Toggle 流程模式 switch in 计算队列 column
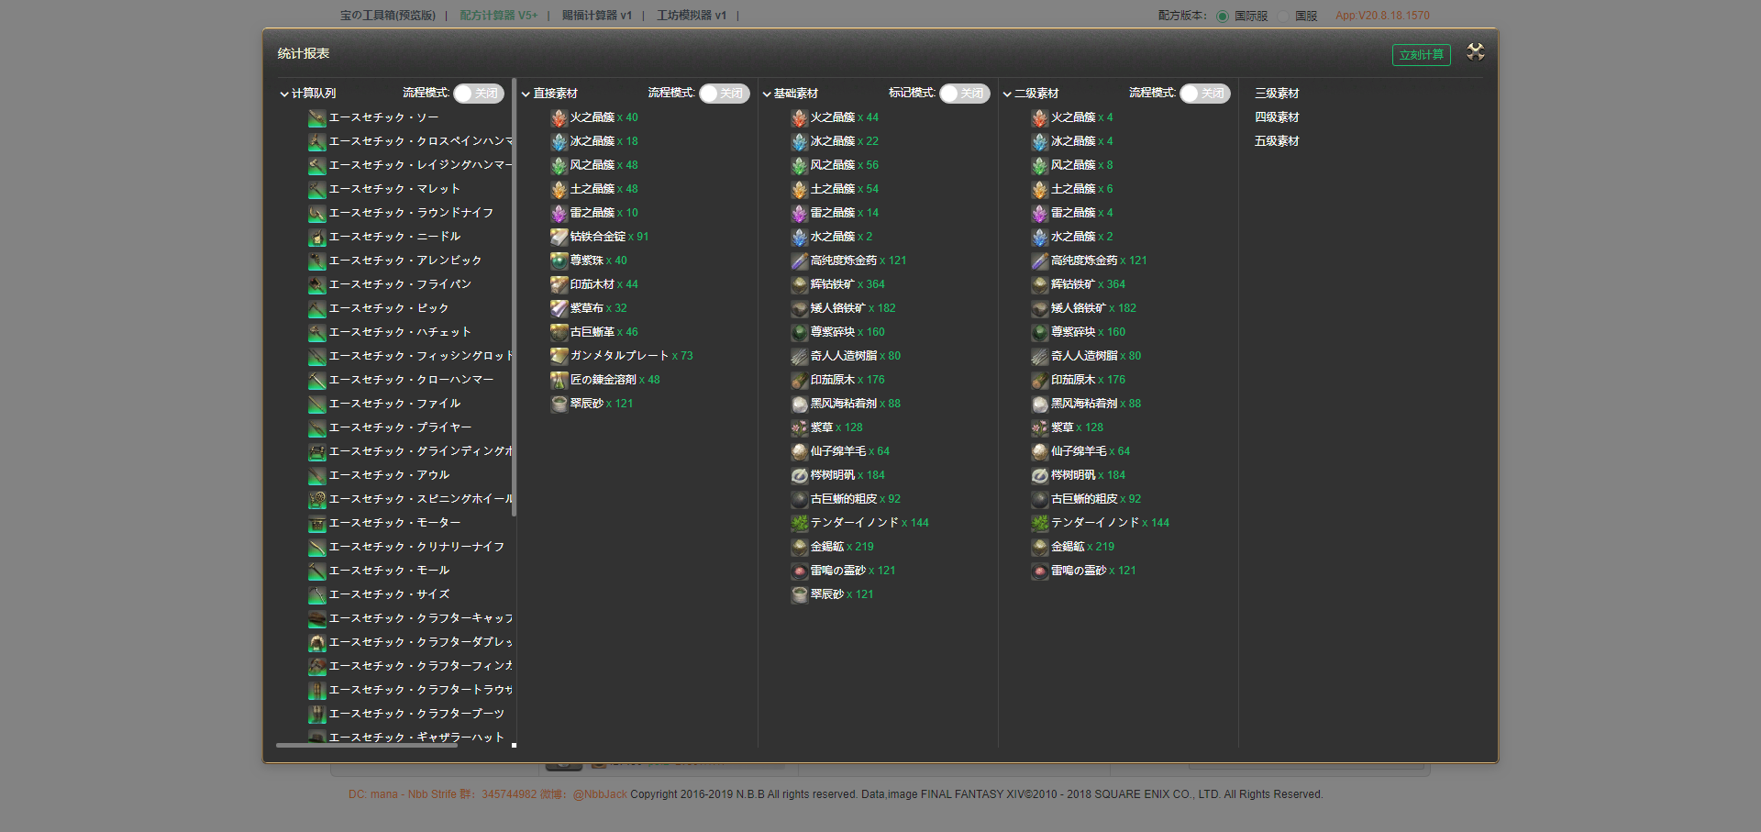This screenshot has width=1761, height=832. coord(478,94)
